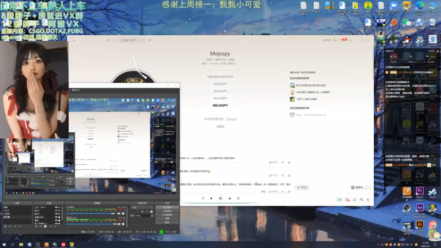441x248 pixels.
Task: Skip to the next track
Action: [230, 198]
